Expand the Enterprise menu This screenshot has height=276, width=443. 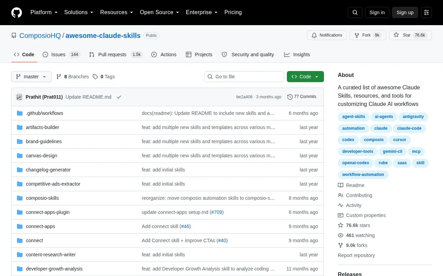[x=202, y=12]
